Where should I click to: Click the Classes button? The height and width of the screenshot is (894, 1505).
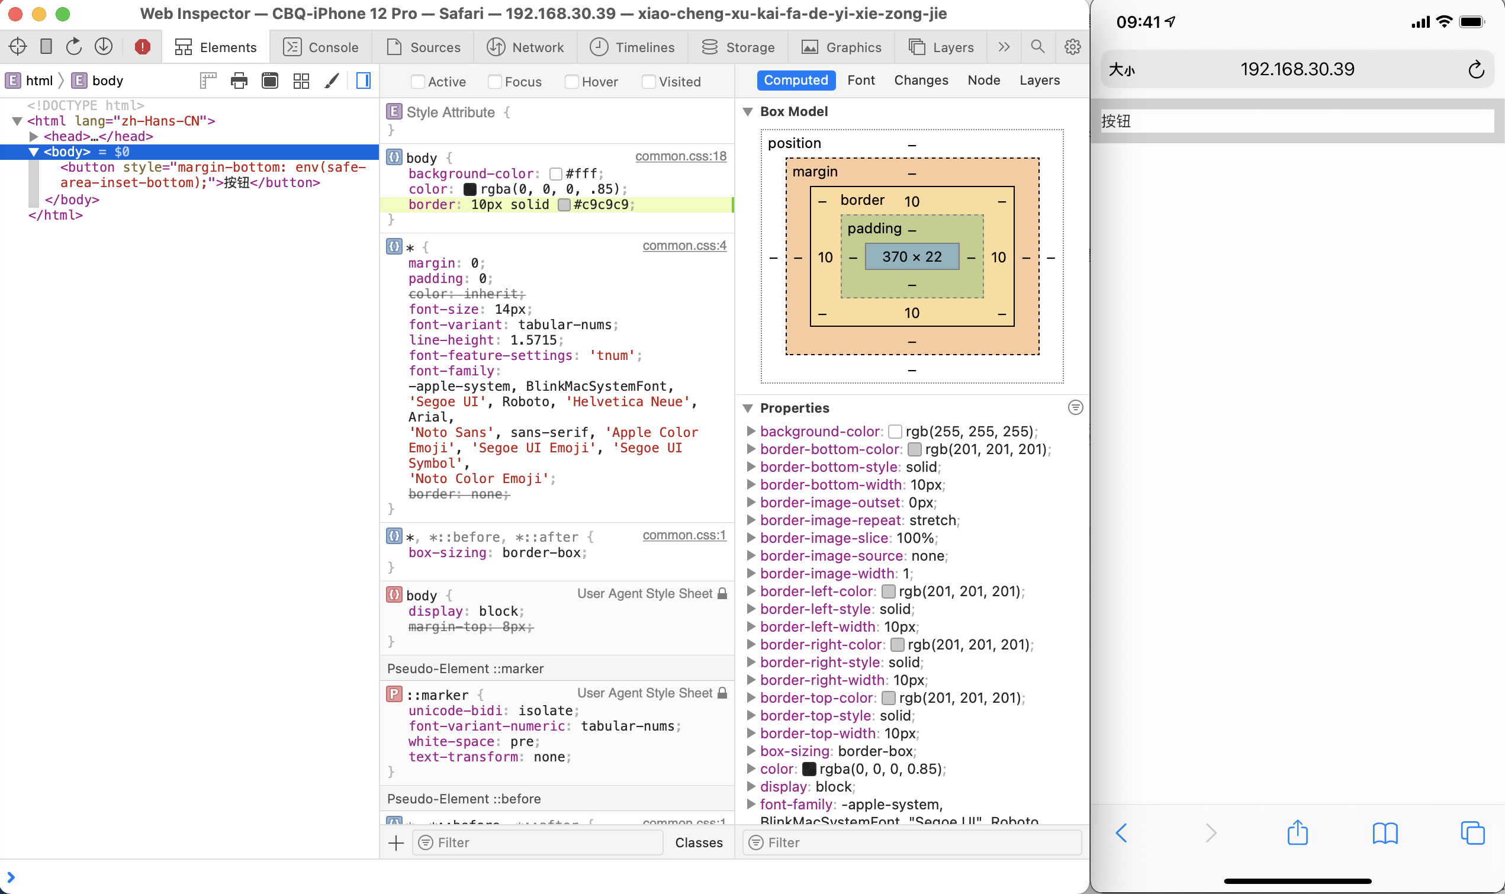click(699, 843)
